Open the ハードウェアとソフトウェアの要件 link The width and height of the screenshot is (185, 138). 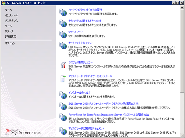pos(85,10)
